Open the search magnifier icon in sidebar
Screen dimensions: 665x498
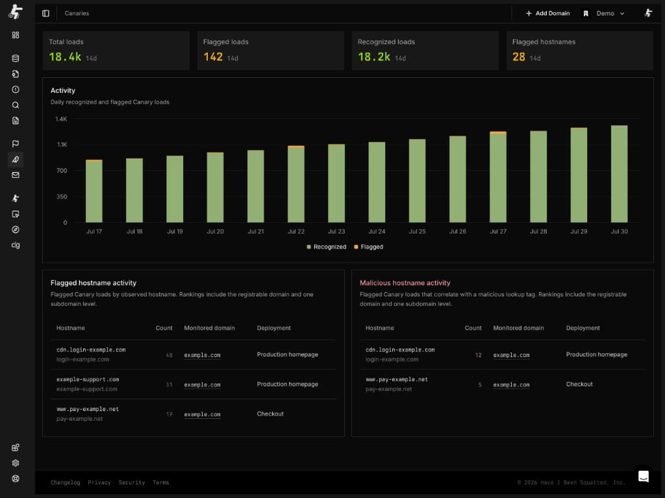pyautogui.click(x=16, y=105)
